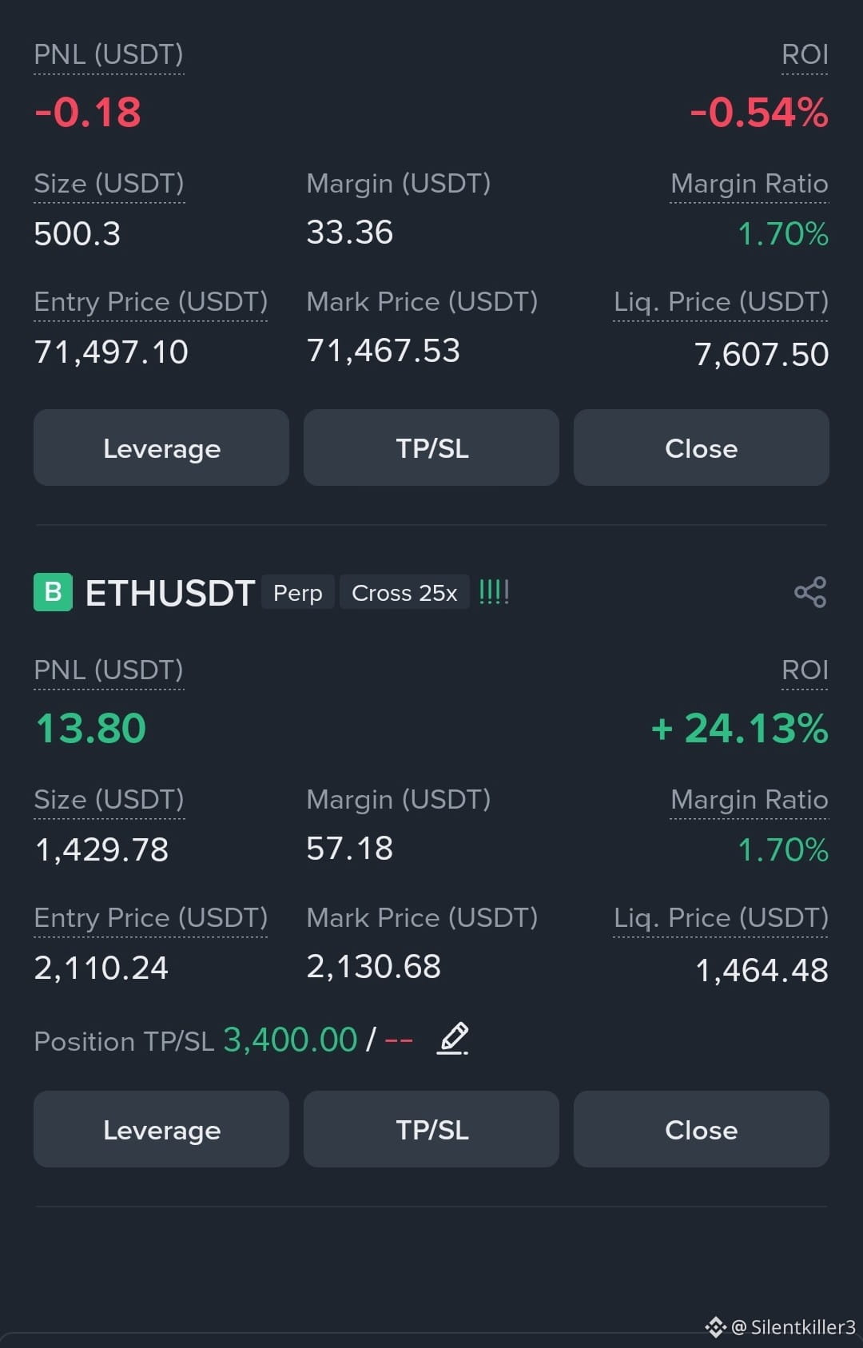The width and height of the screenshot is (863, 1348).
Task: Share the ETHUSDT position
Action: coord(810,592)
